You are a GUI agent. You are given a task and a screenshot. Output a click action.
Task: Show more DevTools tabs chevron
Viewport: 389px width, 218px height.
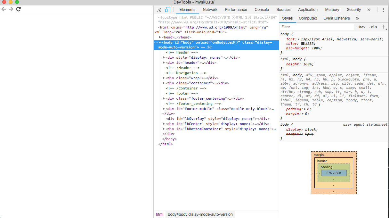point(369,10)
